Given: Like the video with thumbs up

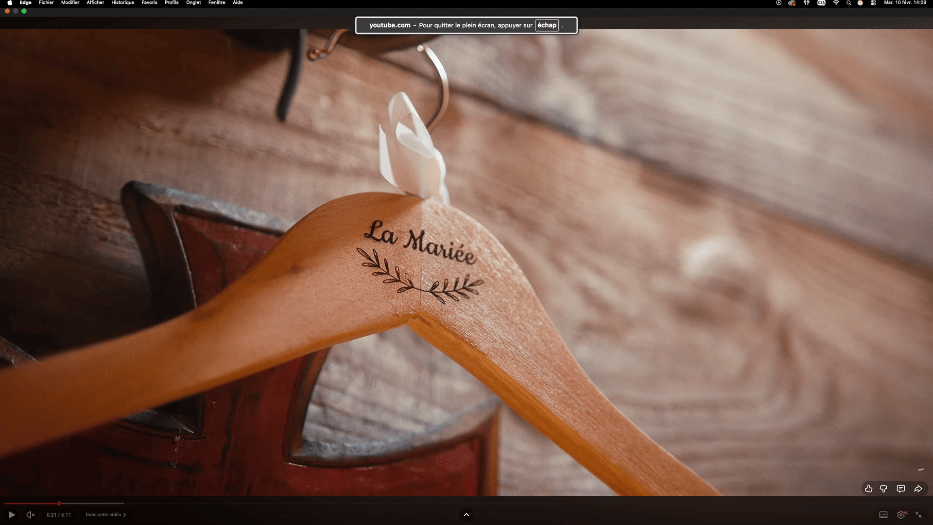Looking at the screenshot, I should click(x=868, y=489).
